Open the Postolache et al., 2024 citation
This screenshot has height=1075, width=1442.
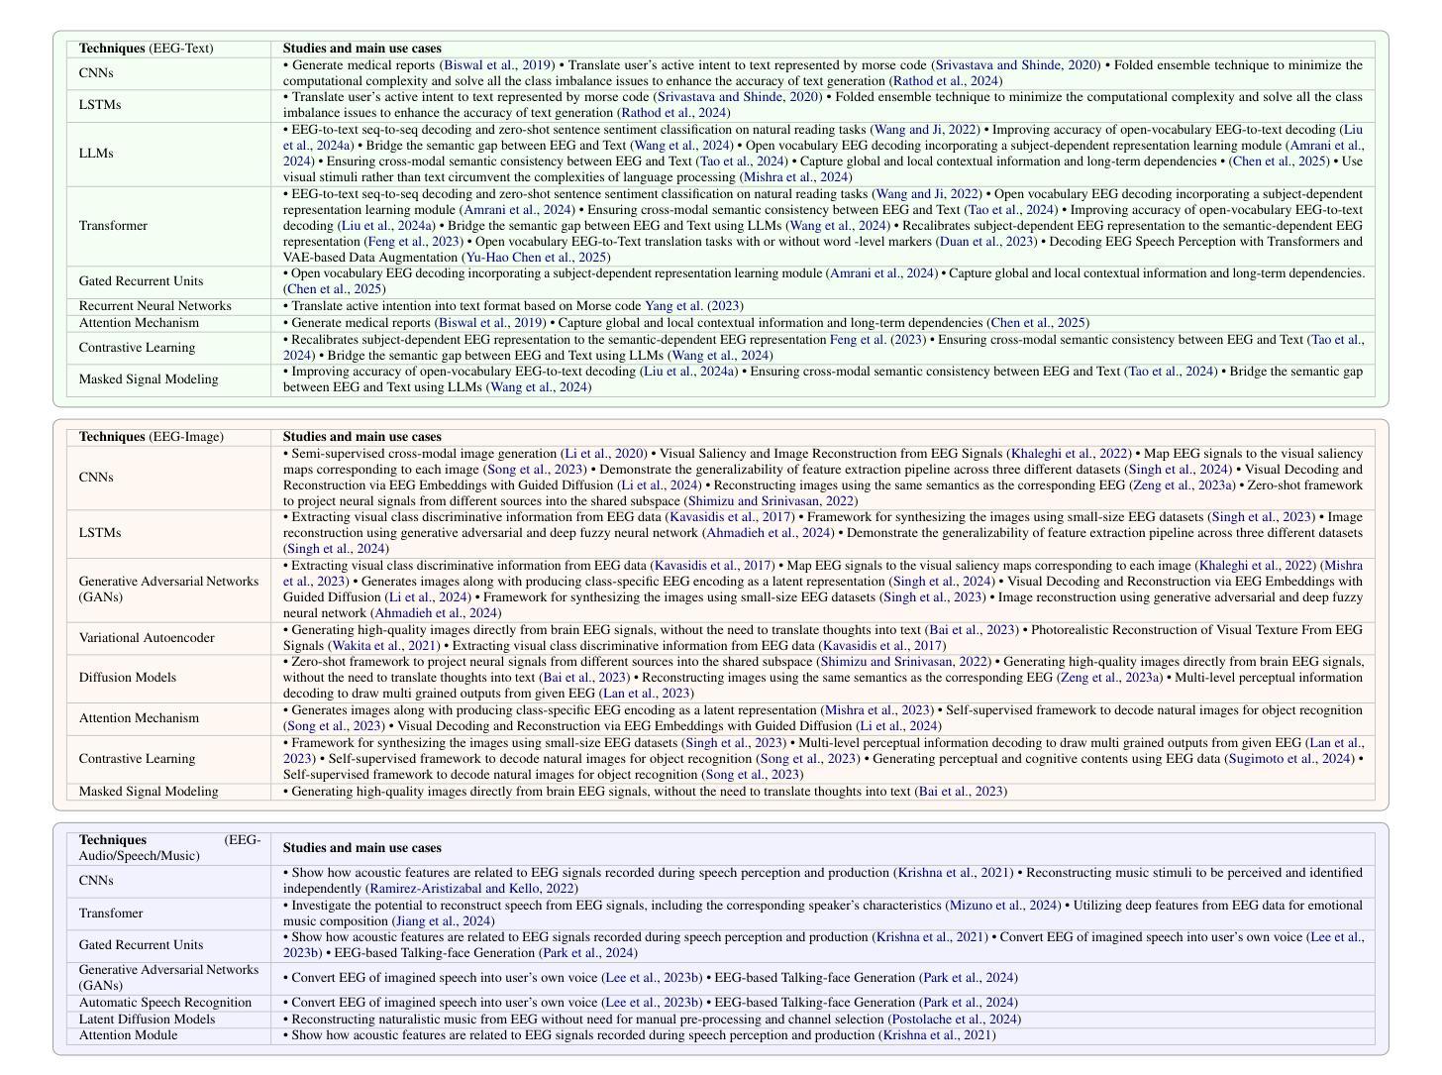click(955, 1020)
